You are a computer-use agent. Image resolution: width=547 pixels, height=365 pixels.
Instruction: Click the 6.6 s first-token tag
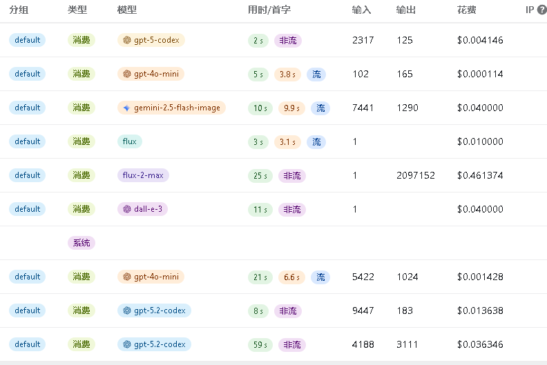click(291, 277)
